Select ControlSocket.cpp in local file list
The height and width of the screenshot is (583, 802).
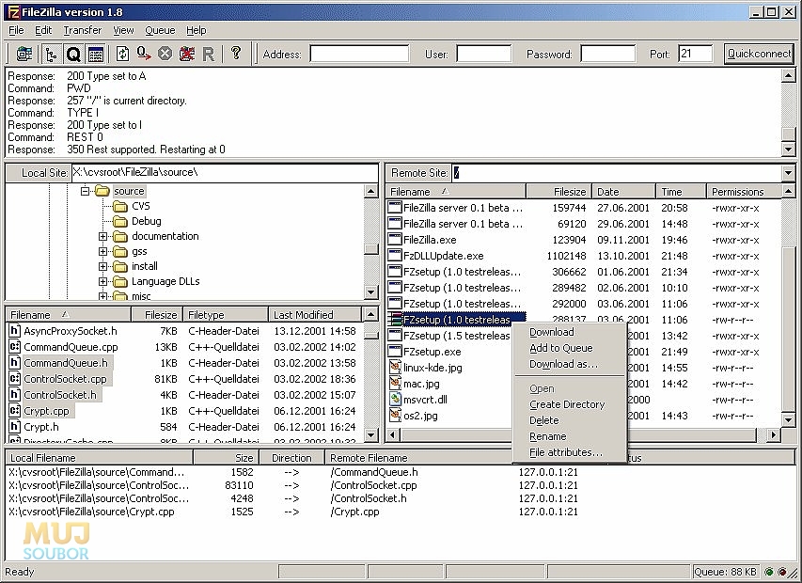click(65, 379)
